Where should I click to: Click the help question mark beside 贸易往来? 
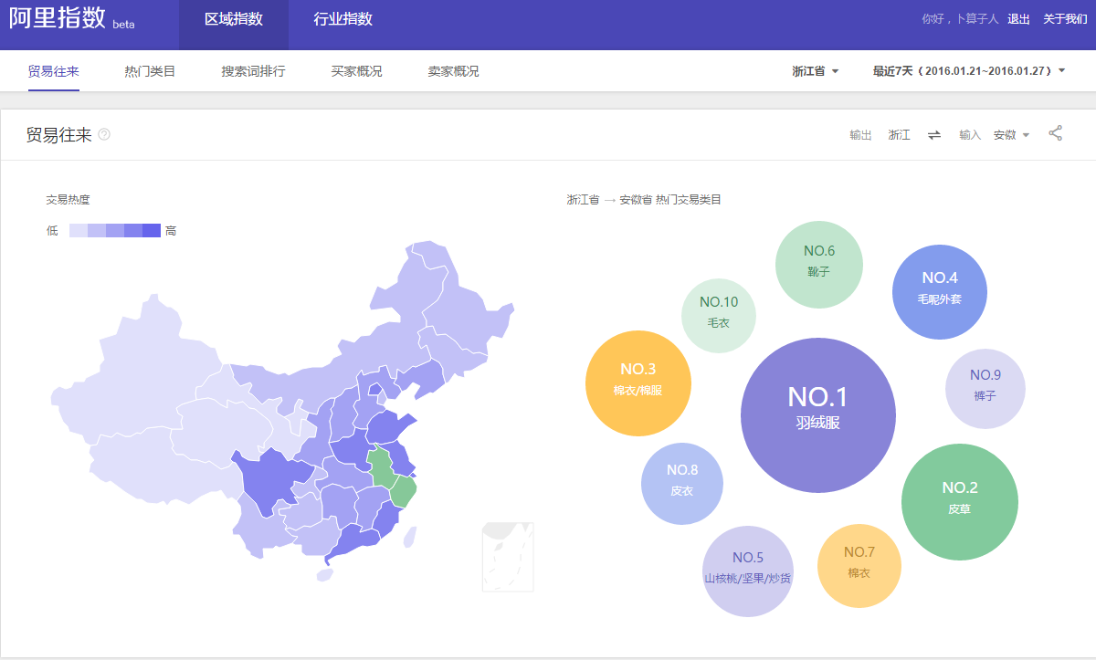(x=104, y=135)
